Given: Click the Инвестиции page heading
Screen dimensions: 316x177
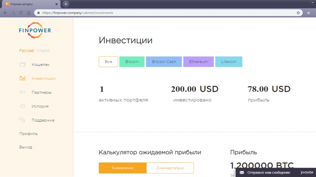Looking at the screenshot, I should point(126,40).
